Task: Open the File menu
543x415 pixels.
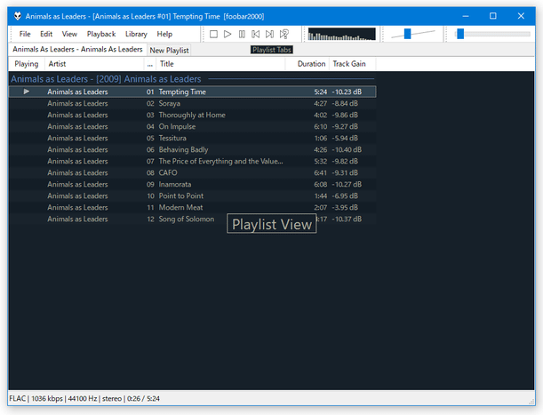Action: [25, 34]
